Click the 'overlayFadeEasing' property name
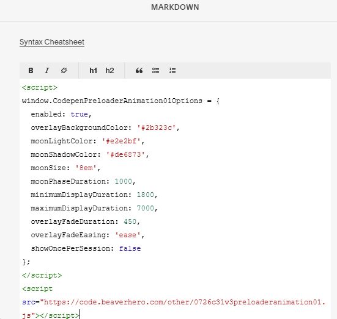This screenshot has width=337, height=319. 68,235
